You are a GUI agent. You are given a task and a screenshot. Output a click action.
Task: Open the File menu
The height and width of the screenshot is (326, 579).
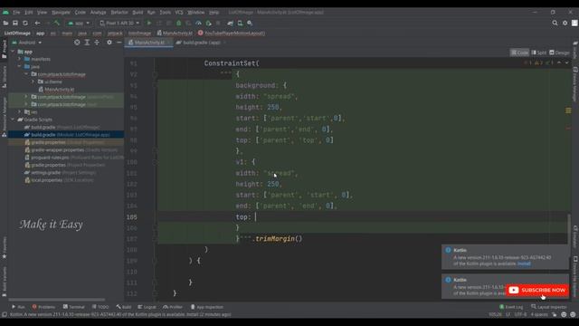coord(16,12)
